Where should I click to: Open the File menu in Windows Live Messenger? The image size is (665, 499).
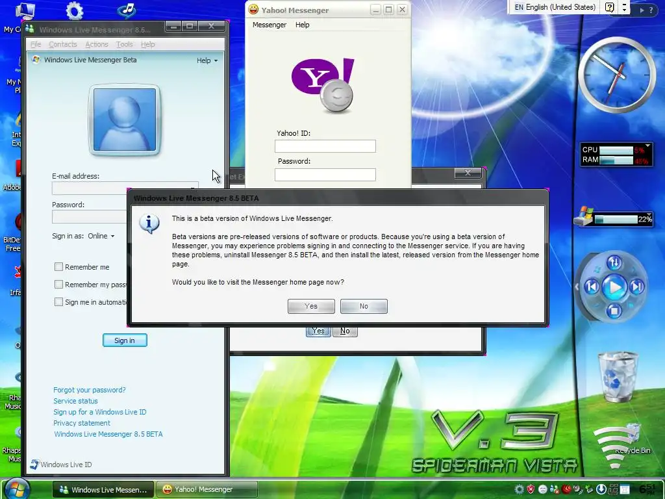[36, 44]
